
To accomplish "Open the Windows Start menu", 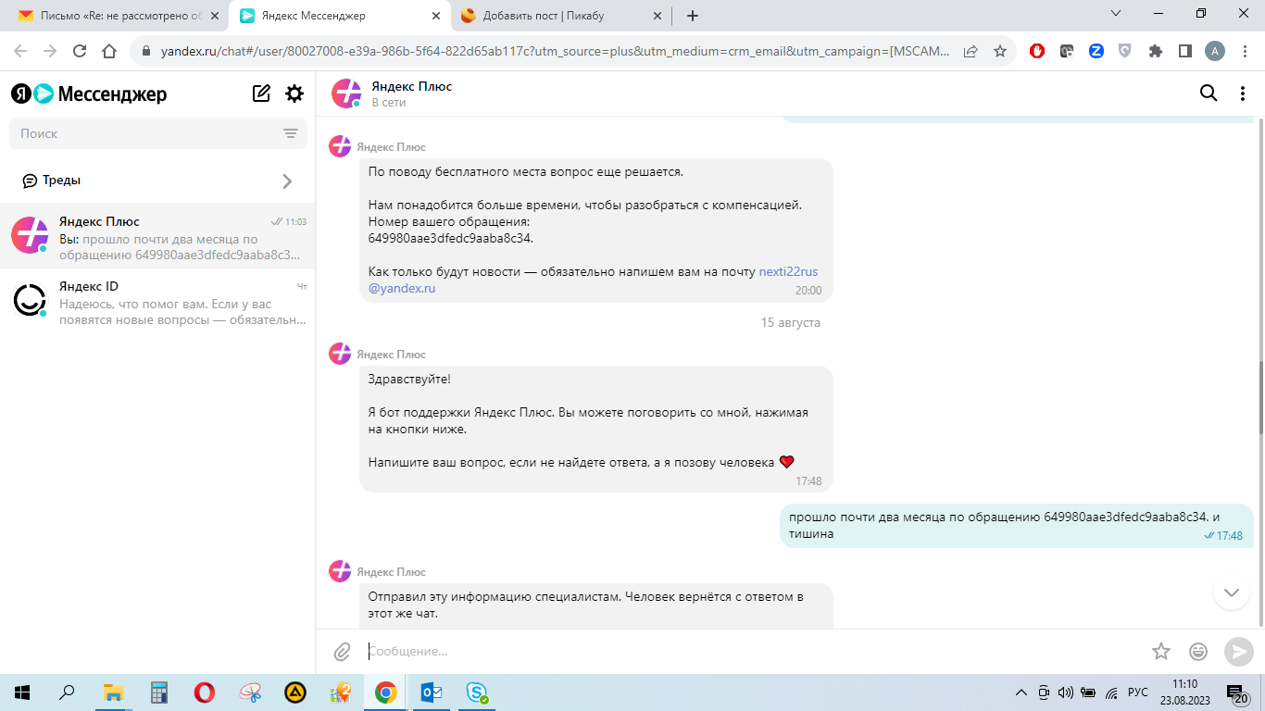I will (22, 692).
